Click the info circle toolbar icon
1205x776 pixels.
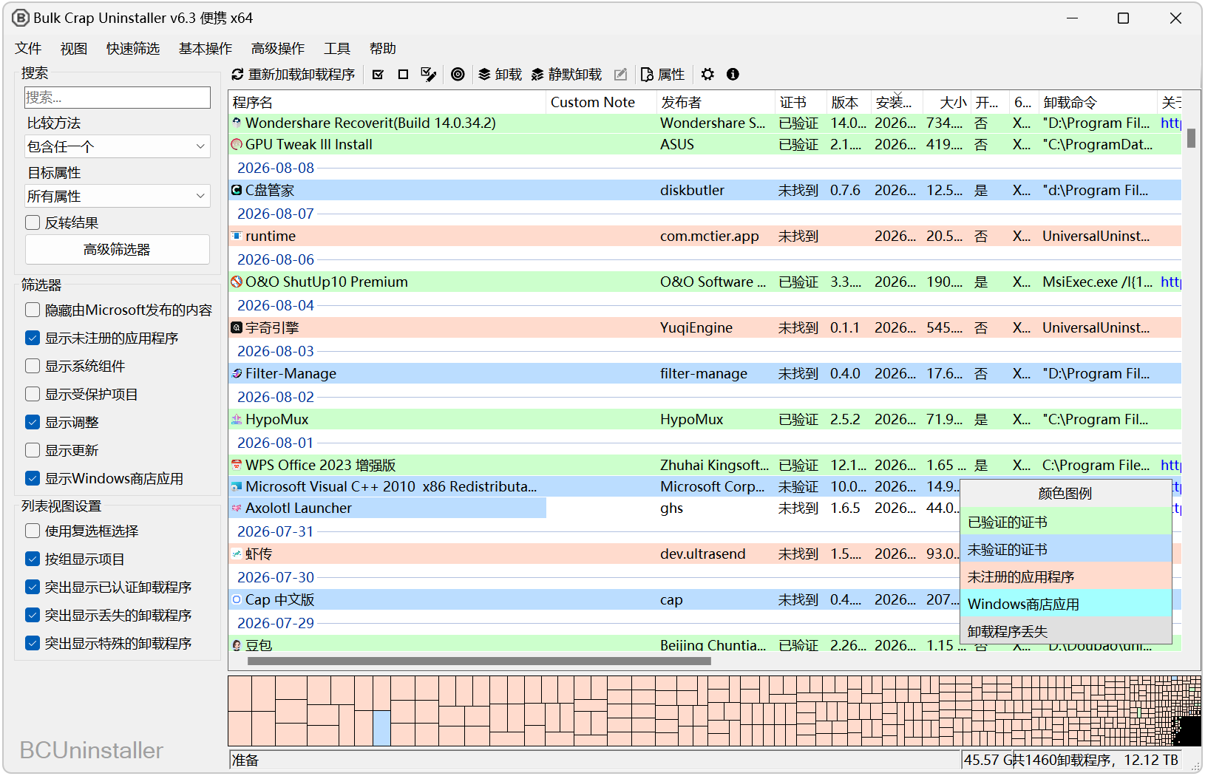pos(733,75)
